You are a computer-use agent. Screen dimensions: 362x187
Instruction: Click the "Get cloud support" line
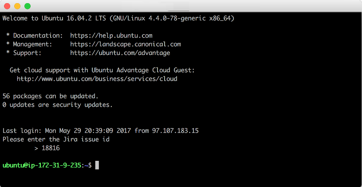(x=102, y=70)
